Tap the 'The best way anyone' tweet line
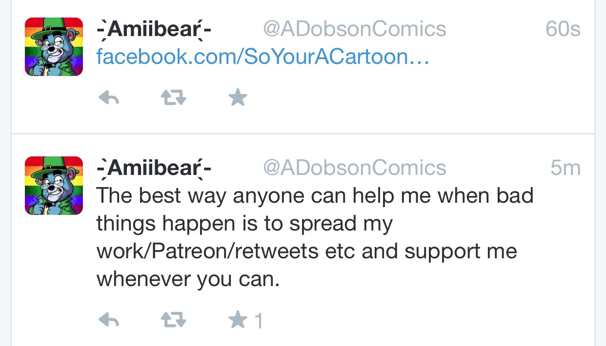 [315, 196]
